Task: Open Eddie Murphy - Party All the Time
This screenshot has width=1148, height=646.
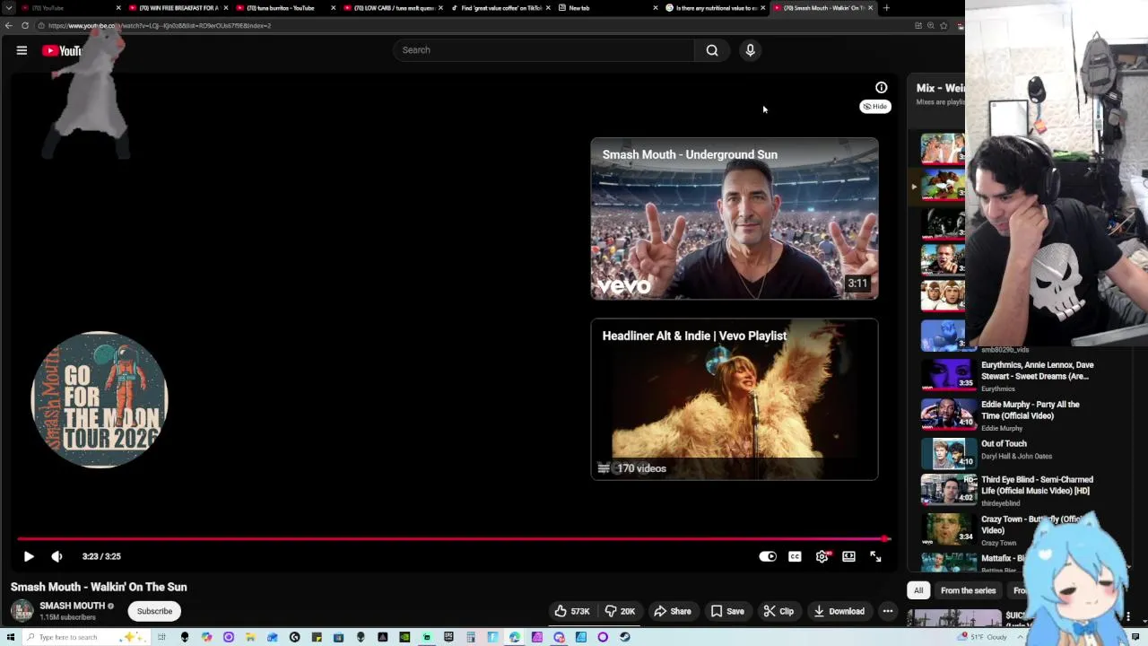Action: coord(1030,410)
